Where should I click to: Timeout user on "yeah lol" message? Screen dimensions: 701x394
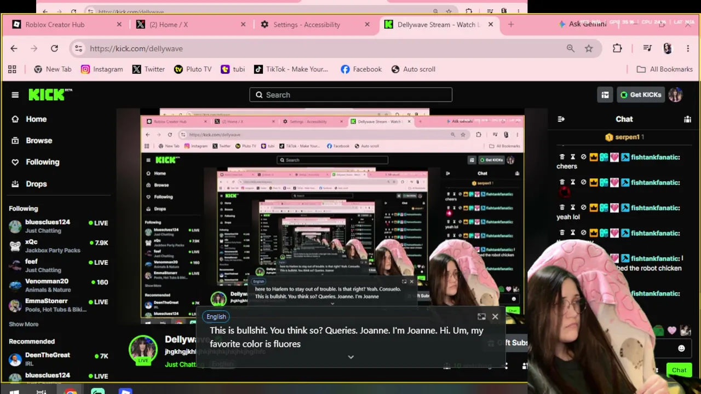[573, 207]
